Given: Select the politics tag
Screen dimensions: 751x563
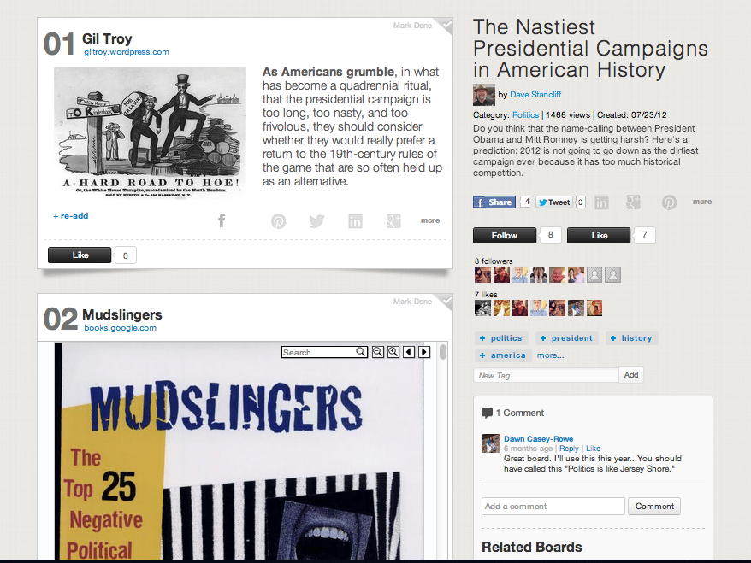Looking at the screenshot, I should coord(501,338).
